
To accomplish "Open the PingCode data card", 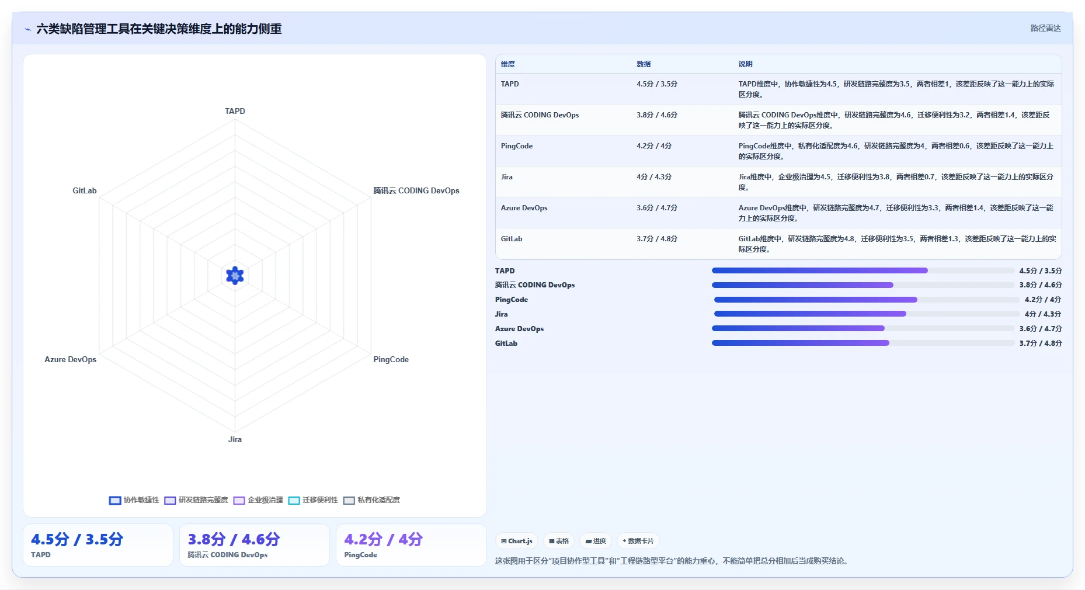I will point(411,545).
